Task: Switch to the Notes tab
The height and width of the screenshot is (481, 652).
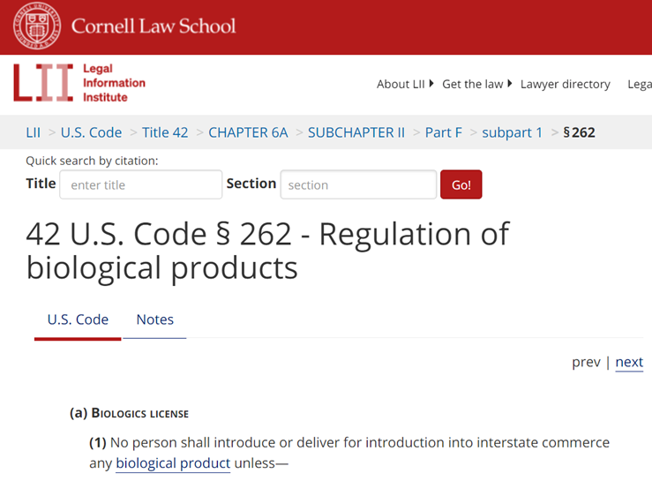Action: (x=154, y=319)
